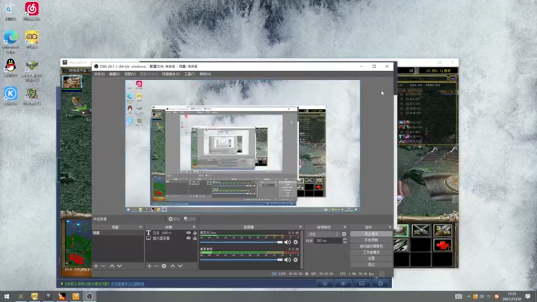Open source properties gear in the sources toolbar
The height and width of the screenshot is (302, 537).
pyautogui.click(x=164, y=266)
